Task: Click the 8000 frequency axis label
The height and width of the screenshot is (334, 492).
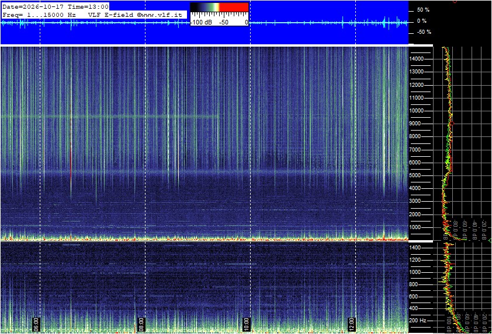Action: coord(415,136)
